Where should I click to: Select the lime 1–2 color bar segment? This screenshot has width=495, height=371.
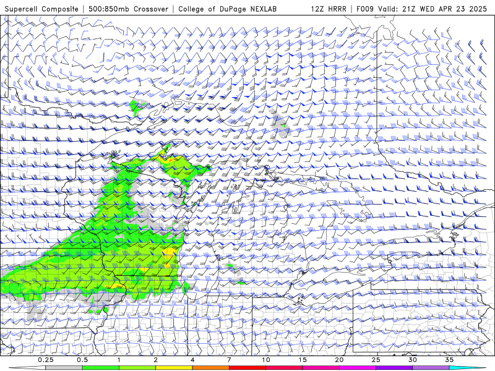point(137,368)
